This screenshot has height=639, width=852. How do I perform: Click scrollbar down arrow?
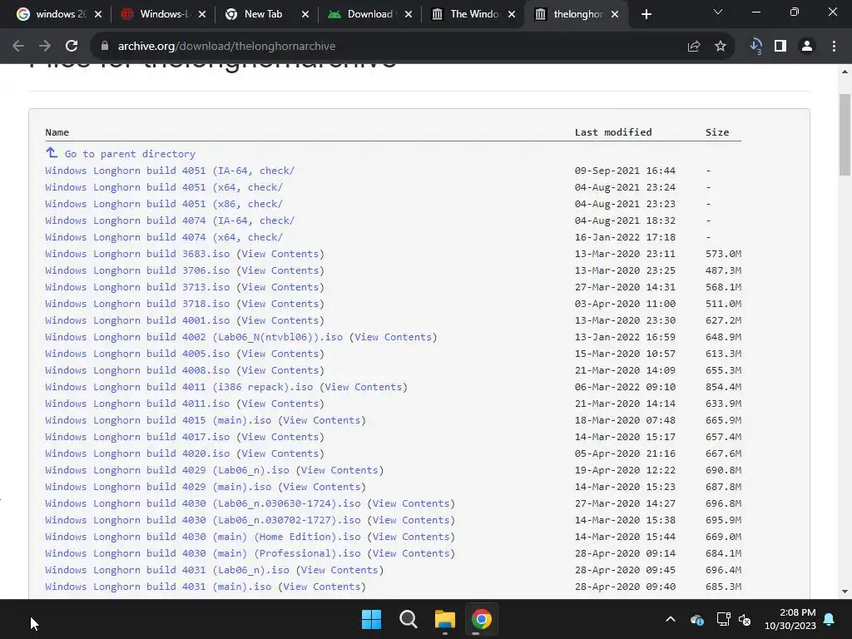click(845, 592)
